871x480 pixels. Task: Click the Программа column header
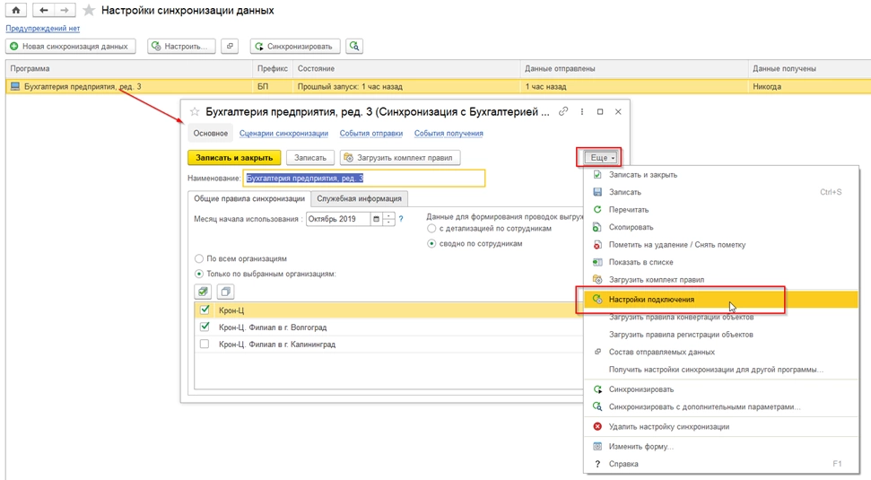pos(129,68)
